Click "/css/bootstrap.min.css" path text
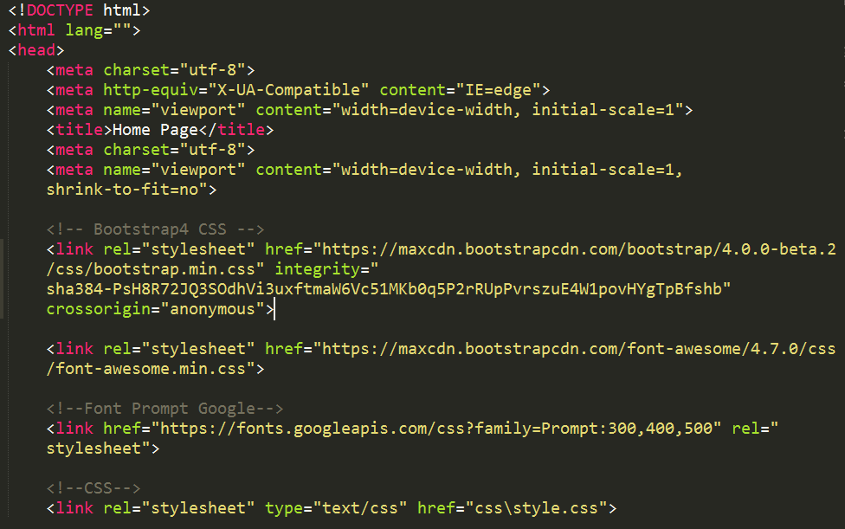 [x=151, y=269]
